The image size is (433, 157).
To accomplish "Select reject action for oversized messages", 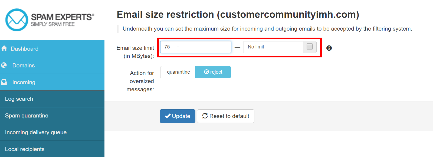I will pos(213,72).
